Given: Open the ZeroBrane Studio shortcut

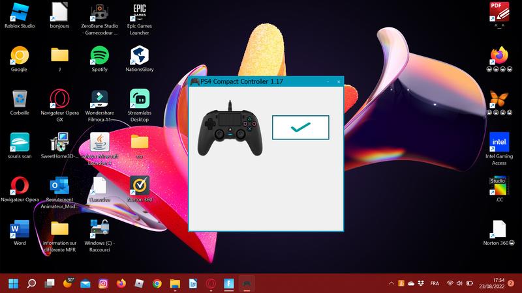Looking at the screenshot, I should [x=99, y=13].
